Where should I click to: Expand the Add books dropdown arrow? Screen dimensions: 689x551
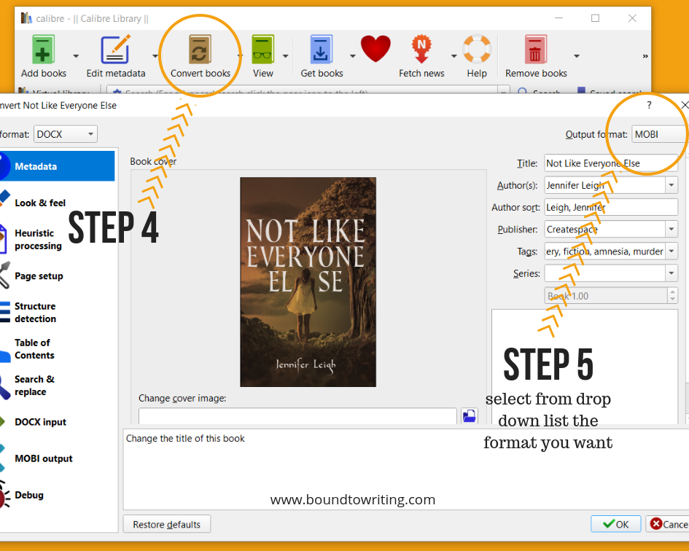[76, 56]
